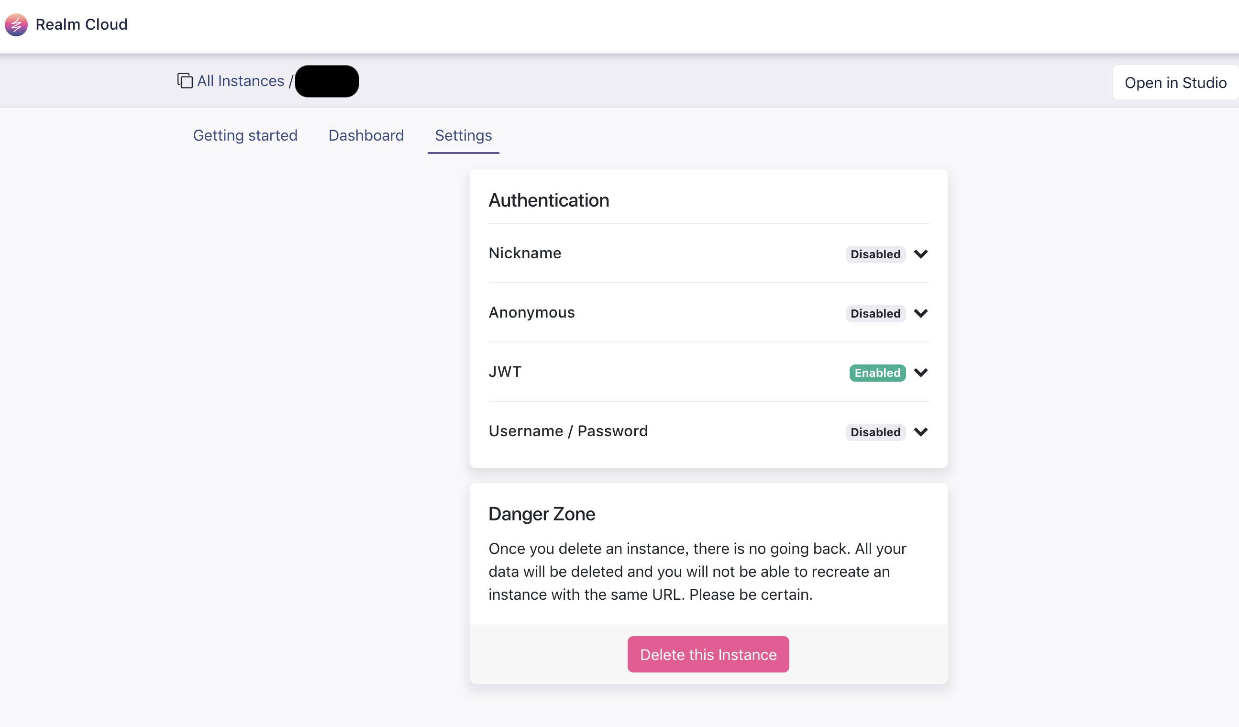Select the Settings tab

pyautogui.click(x=463, y=135)
